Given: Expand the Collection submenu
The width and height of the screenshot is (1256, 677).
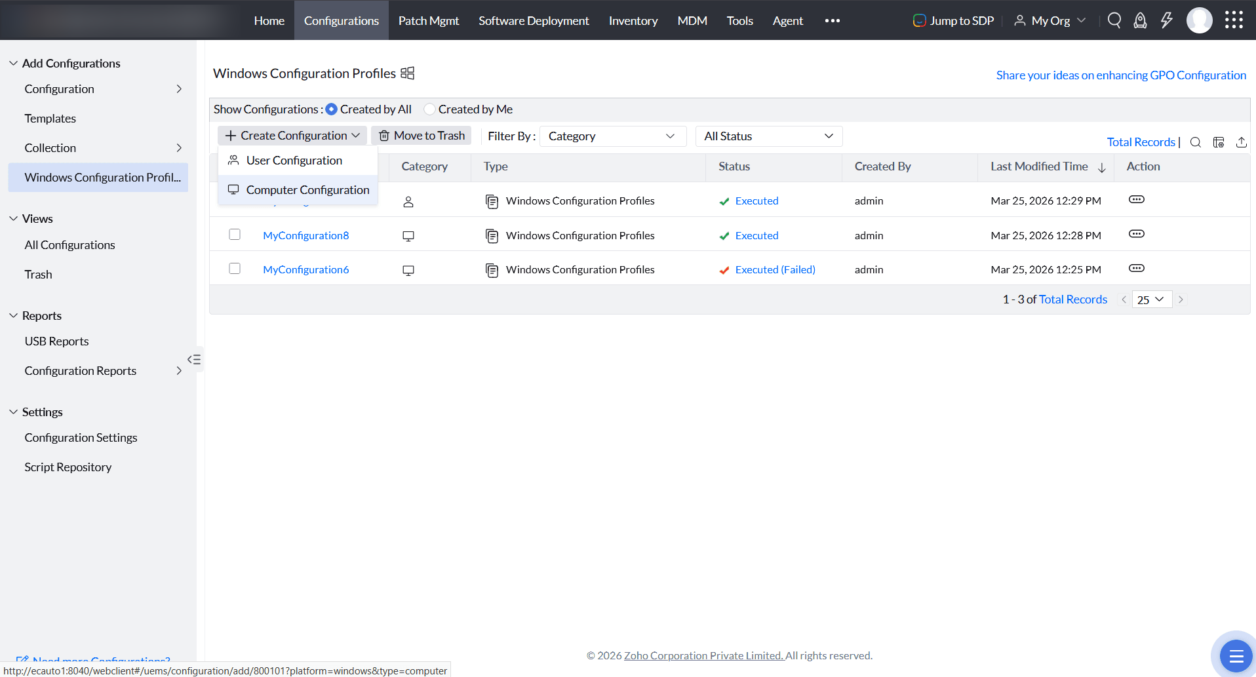Looking at the screenshot, I should pyautogui.click(x=179, y=148).
